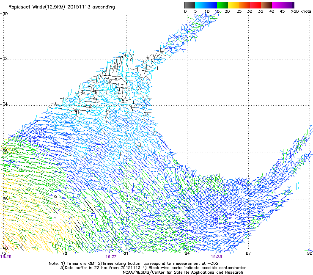
Task: Click the '-32' latitude axis label
Action: tap(4, 58)
